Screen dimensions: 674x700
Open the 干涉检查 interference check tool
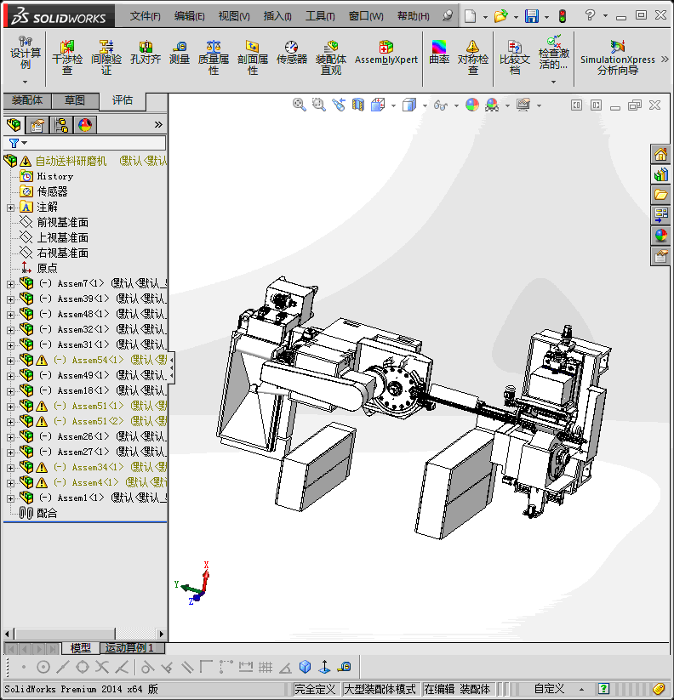[x=67, y=58]
